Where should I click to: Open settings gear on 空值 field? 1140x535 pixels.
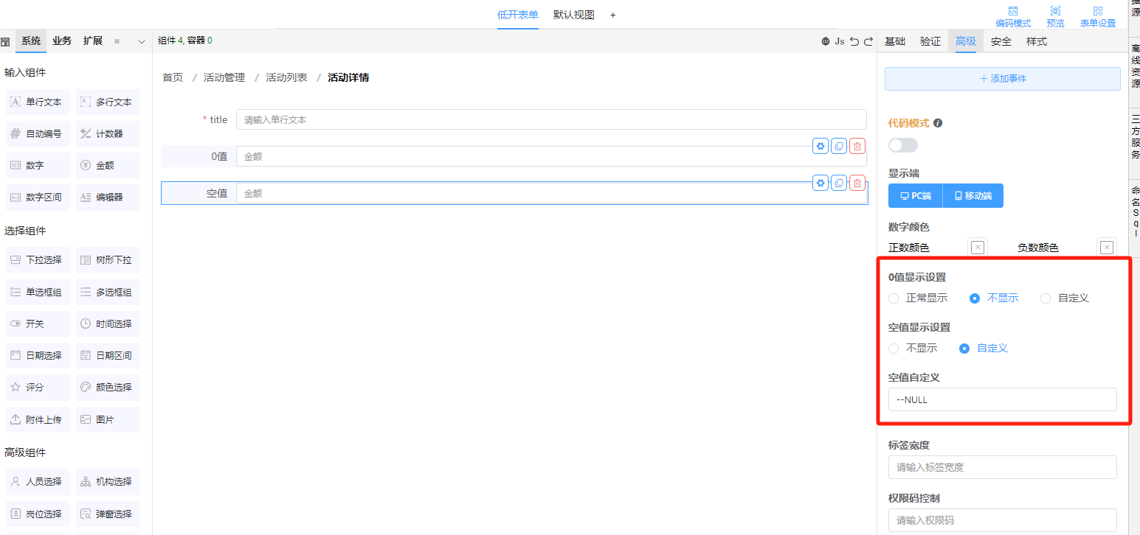click(821, 183)
